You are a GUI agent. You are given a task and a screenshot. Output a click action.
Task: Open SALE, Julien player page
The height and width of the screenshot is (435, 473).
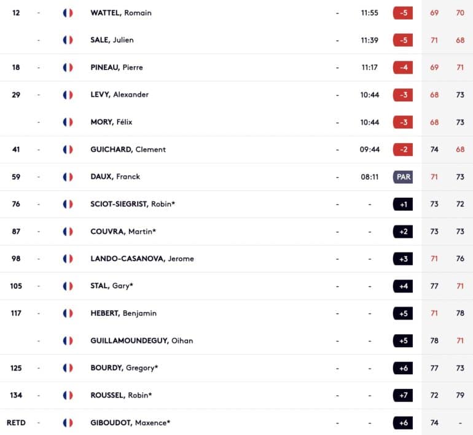pyautogui.click(x=112, y=40)
